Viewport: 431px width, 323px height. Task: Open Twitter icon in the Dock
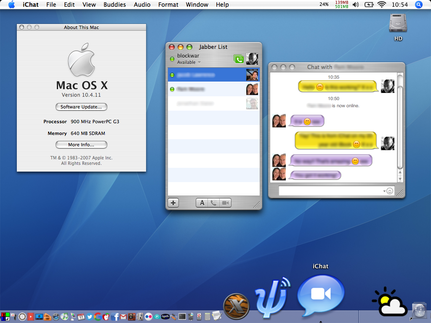coord(90,317)
